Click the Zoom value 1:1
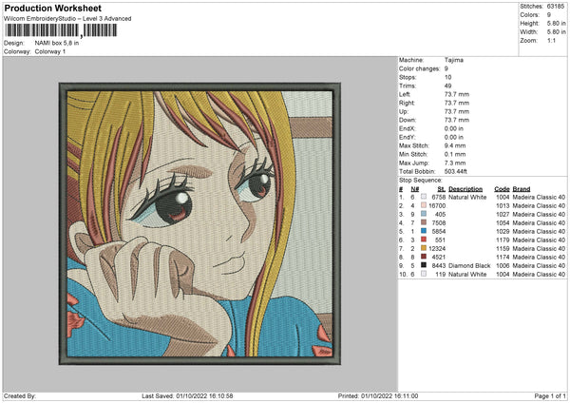This screenshot has width=570, height=403. pyautogui.click(x=551, y=40)
